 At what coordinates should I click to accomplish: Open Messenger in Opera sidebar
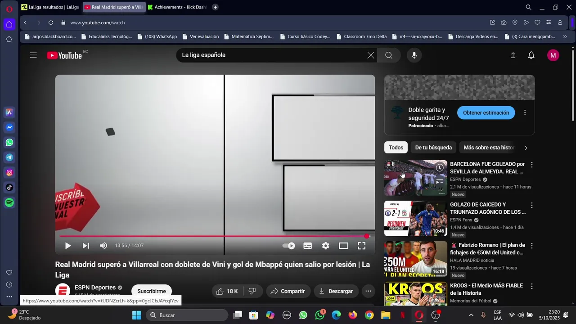(9, 127)
